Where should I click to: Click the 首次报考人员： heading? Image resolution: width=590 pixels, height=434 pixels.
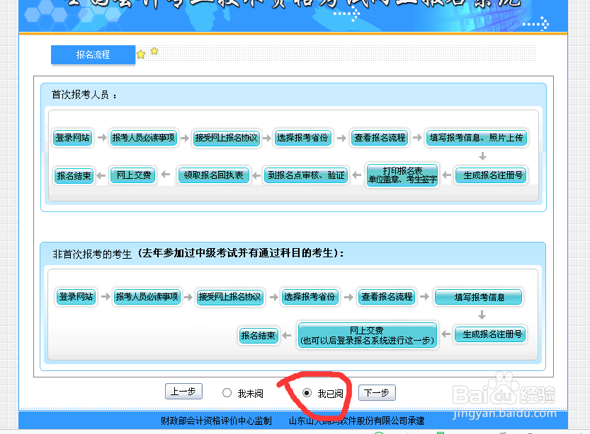click(84, 95)
